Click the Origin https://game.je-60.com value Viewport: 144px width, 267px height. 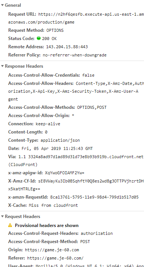click(x=52, y=250)
